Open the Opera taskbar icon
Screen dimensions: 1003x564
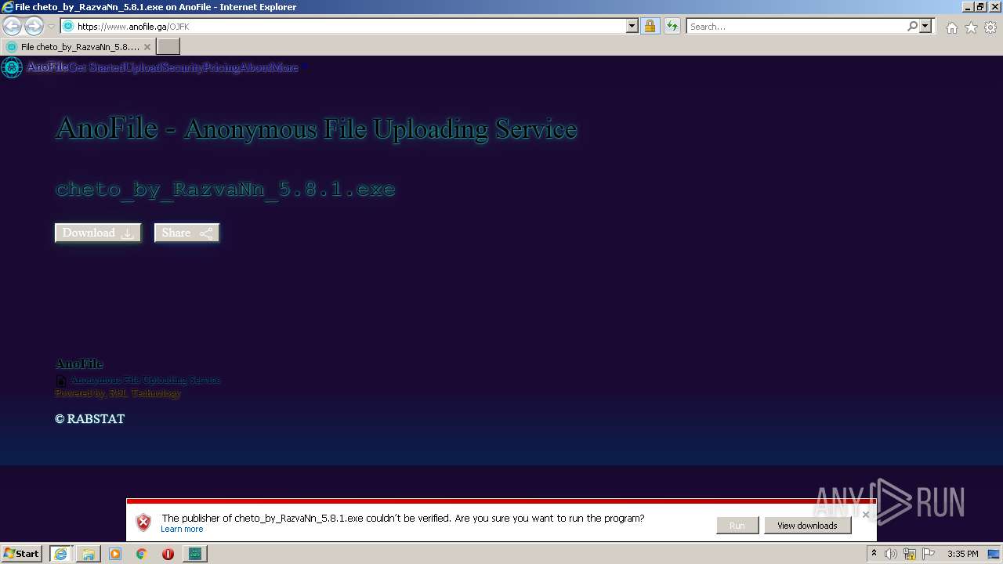click(x=168, y=554)
